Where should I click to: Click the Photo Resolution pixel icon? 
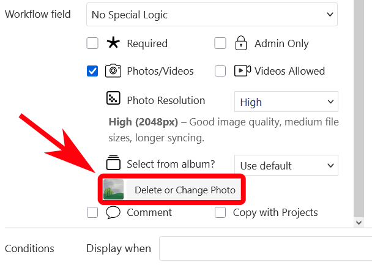pyautogui.click(x=113, y=99)
